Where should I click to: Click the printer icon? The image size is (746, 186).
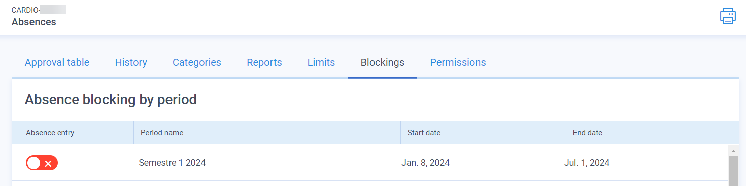pos(728,16)
